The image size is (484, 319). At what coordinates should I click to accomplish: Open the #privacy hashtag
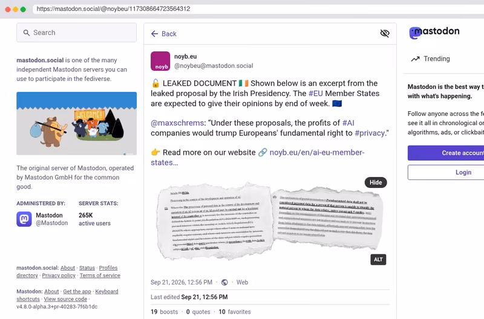(x=370, y=133)
